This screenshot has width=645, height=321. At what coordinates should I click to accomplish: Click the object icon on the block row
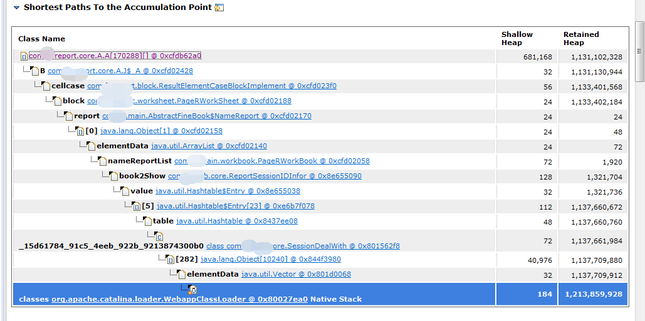click(58, 101)
